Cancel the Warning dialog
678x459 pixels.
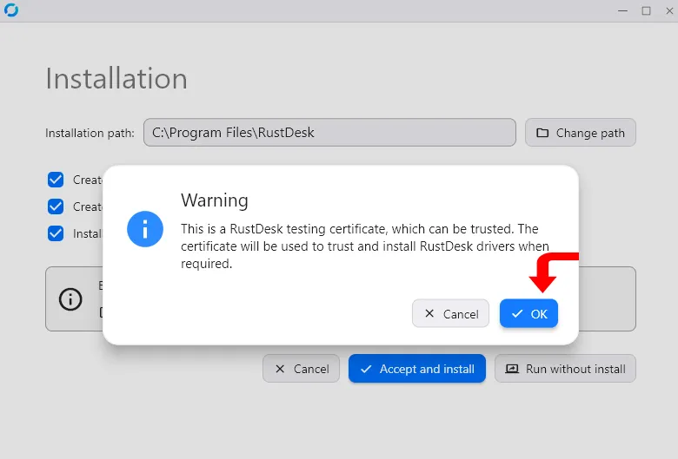point(450,313)
